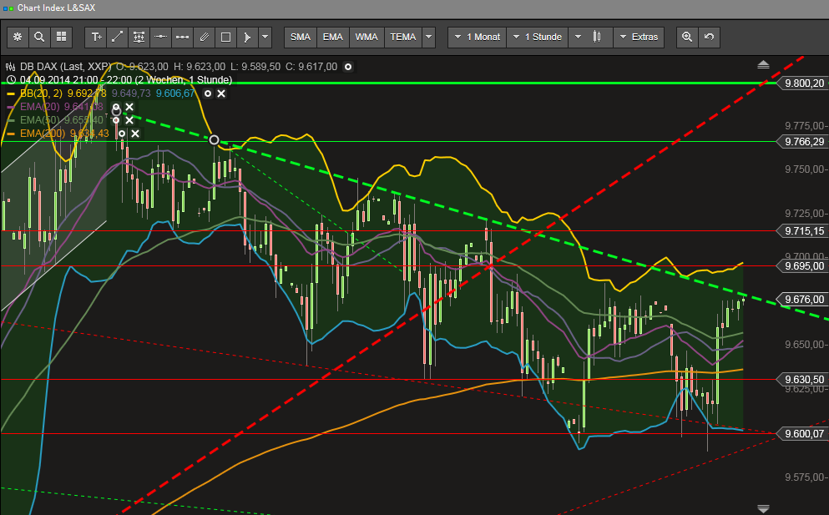Add a TEMA indicator

tap(403, 37)
